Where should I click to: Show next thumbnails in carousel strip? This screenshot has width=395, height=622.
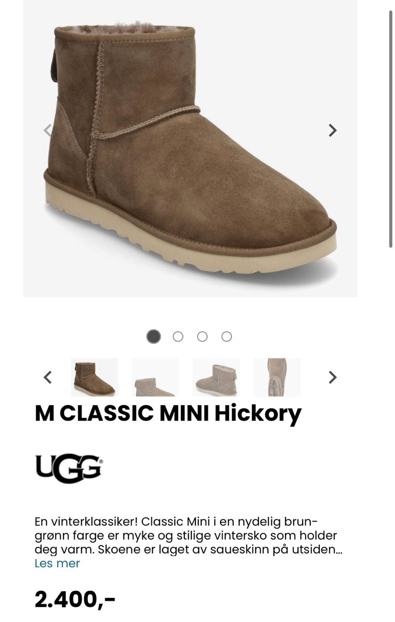(x=332, y=377)
